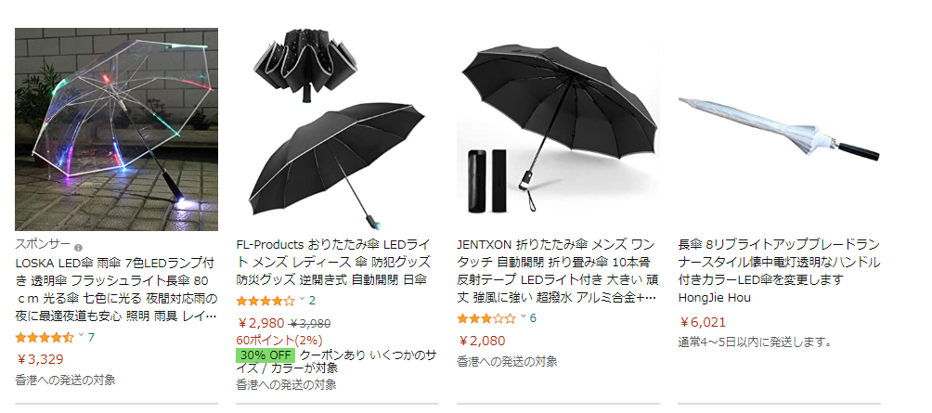The width and height of the screenshot is (932, 413).
Task: Open LOSKA LED transparent umbrella image
Action: [117, 129]
